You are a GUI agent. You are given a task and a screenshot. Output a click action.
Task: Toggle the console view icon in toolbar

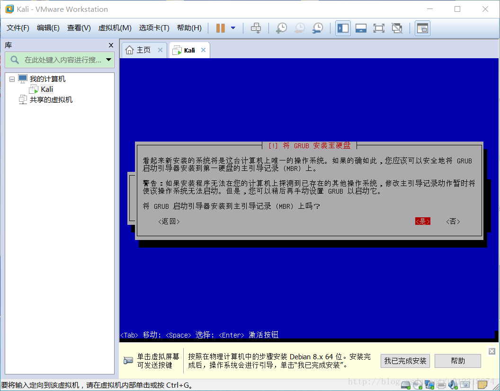click(422, 28)
